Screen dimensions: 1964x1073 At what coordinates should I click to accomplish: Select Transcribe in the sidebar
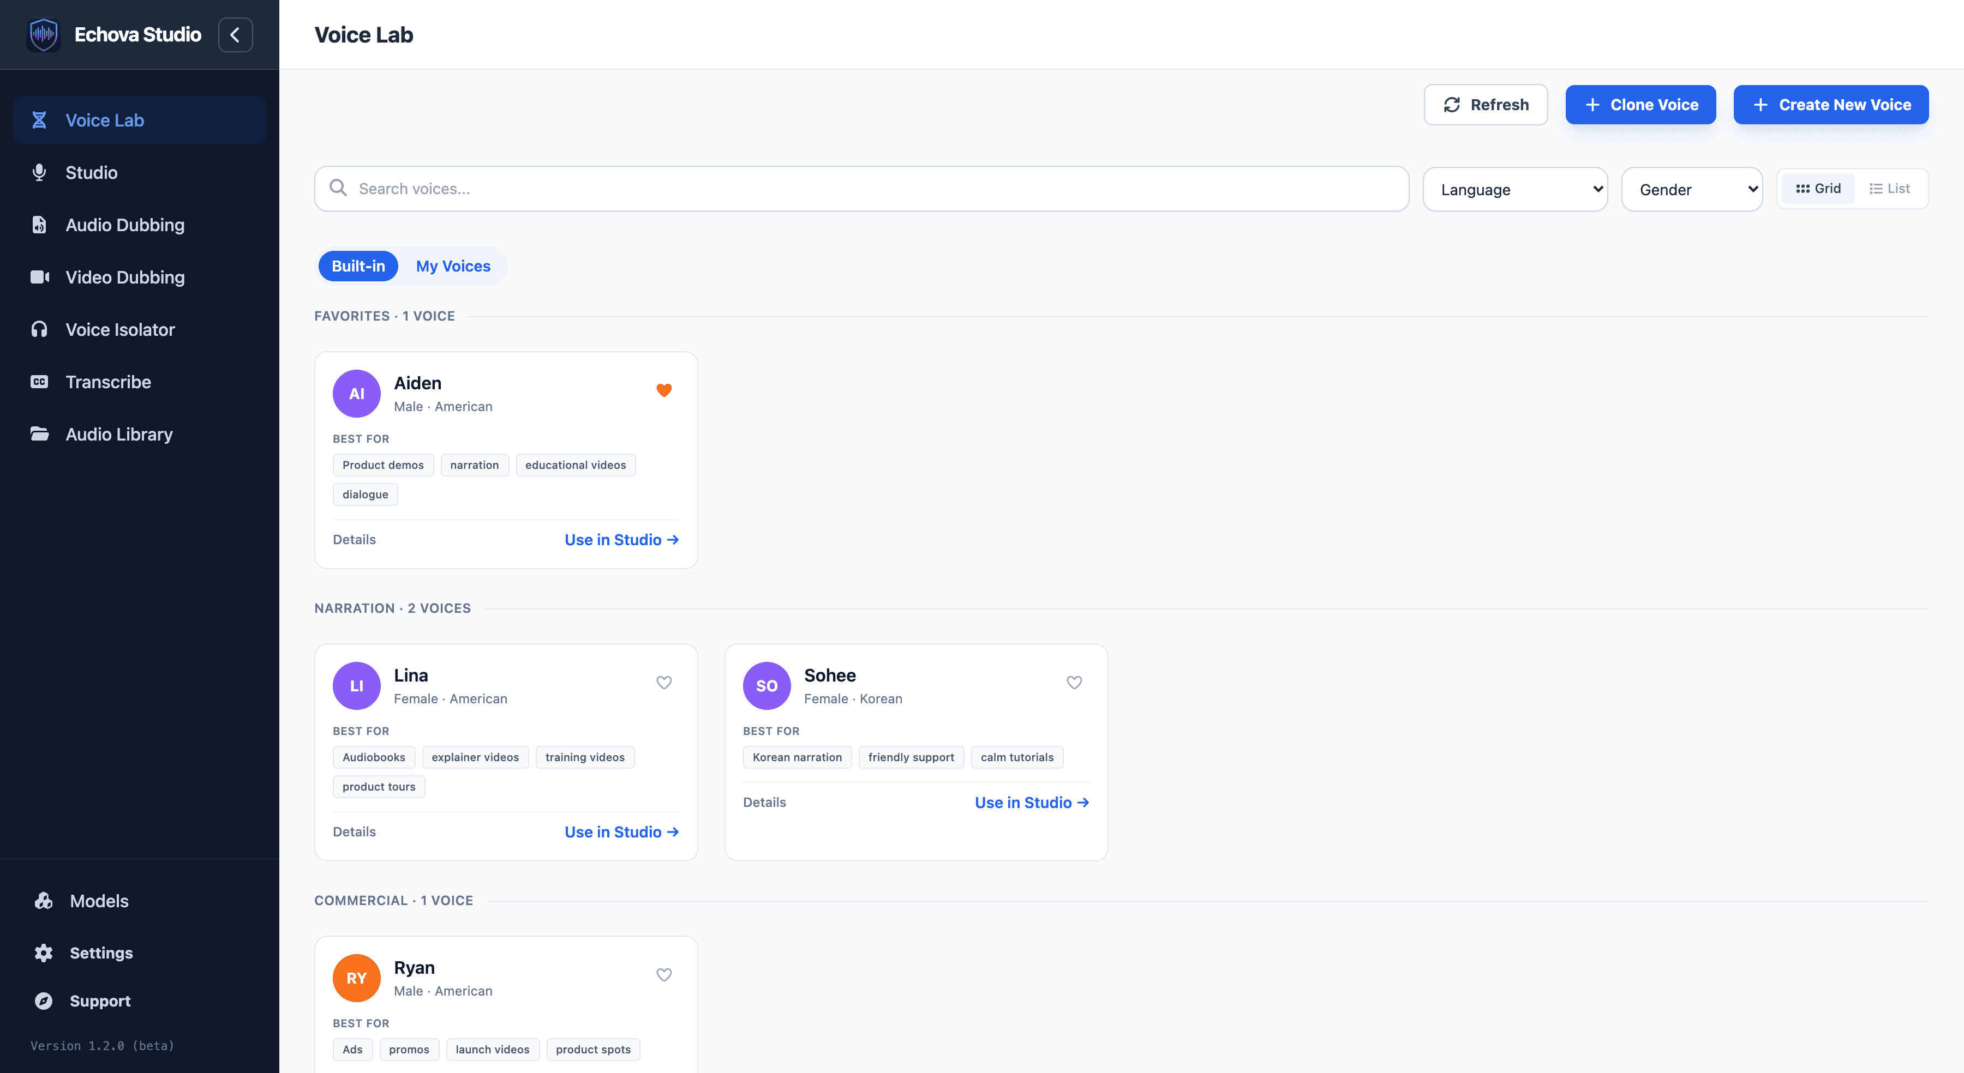point(140,382)
